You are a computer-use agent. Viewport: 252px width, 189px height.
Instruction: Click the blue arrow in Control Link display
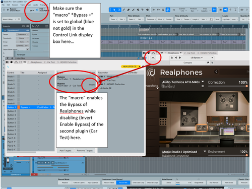click(x=37, y=10)
